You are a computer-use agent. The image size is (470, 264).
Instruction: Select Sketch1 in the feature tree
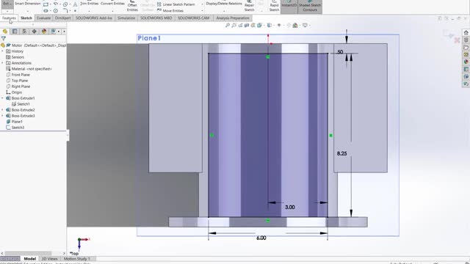click(23, 104)
